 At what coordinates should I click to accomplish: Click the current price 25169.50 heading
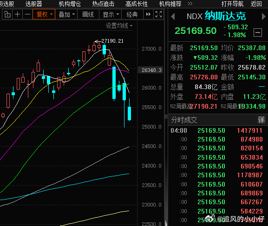click(x=196, y=31)
